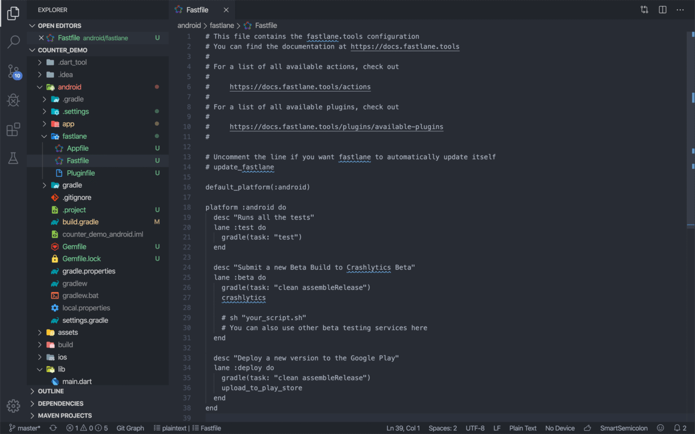Expand the build folder
The height and width of the screenshot is (434, 695).
click(98, 344)
